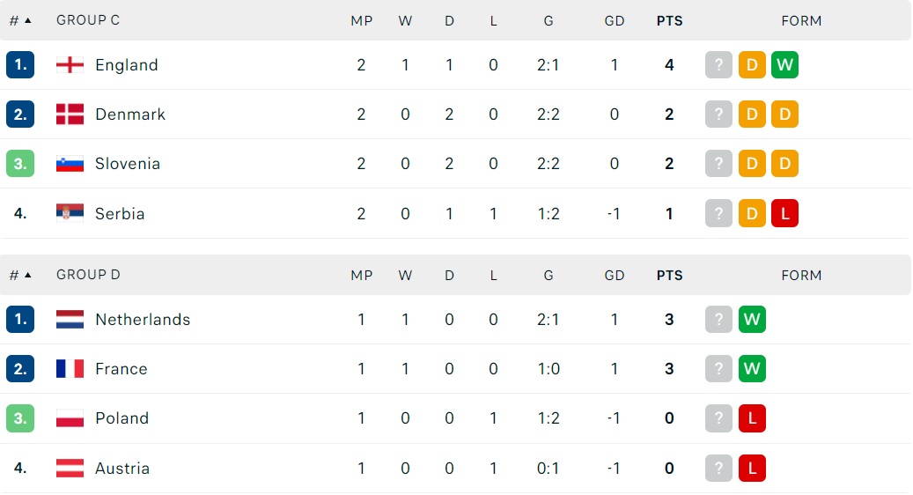Click the Denmark flag icon
The image size is (913, 495).
70,115
